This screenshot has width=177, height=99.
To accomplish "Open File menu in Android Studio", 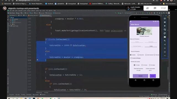I will pos(11,11).
